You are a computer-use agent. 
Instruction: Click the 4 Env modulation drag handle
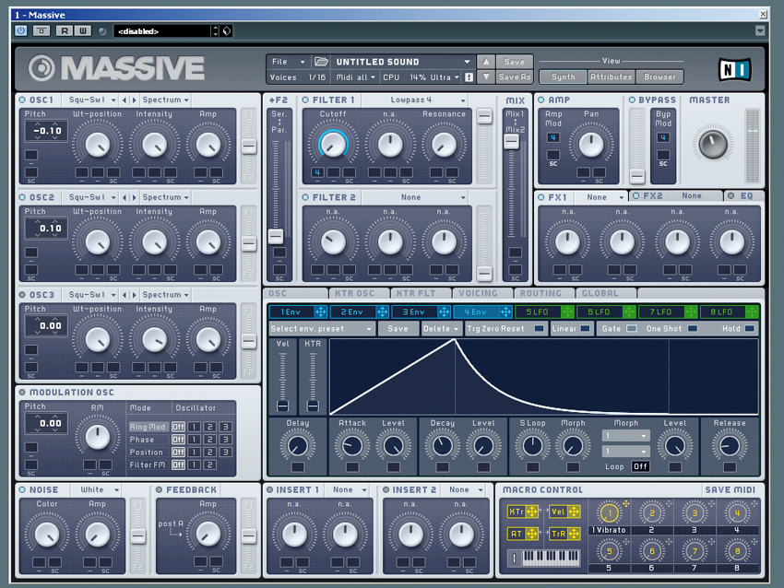(x=505, y=312)
